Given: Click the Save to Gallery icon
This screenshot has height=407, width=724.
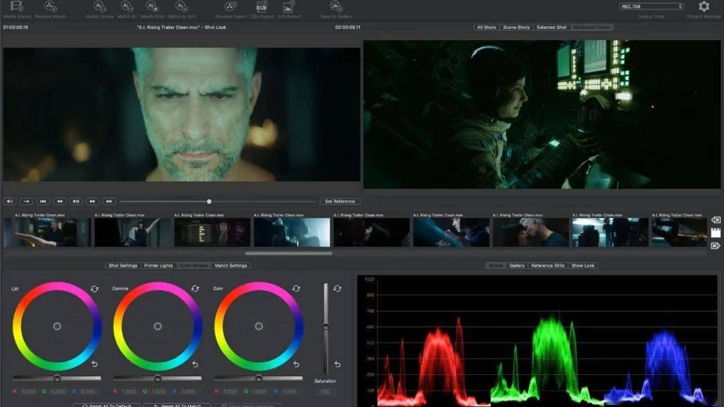Looking at the screenshot, I should pyautogui.click(x=336, y=7).
